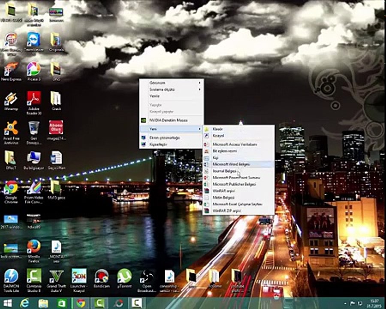The height and width of the screenshot is (309, 386).
Task: Select Microsoft Word Belgesi from the submenu
Action: click(231, 164)
